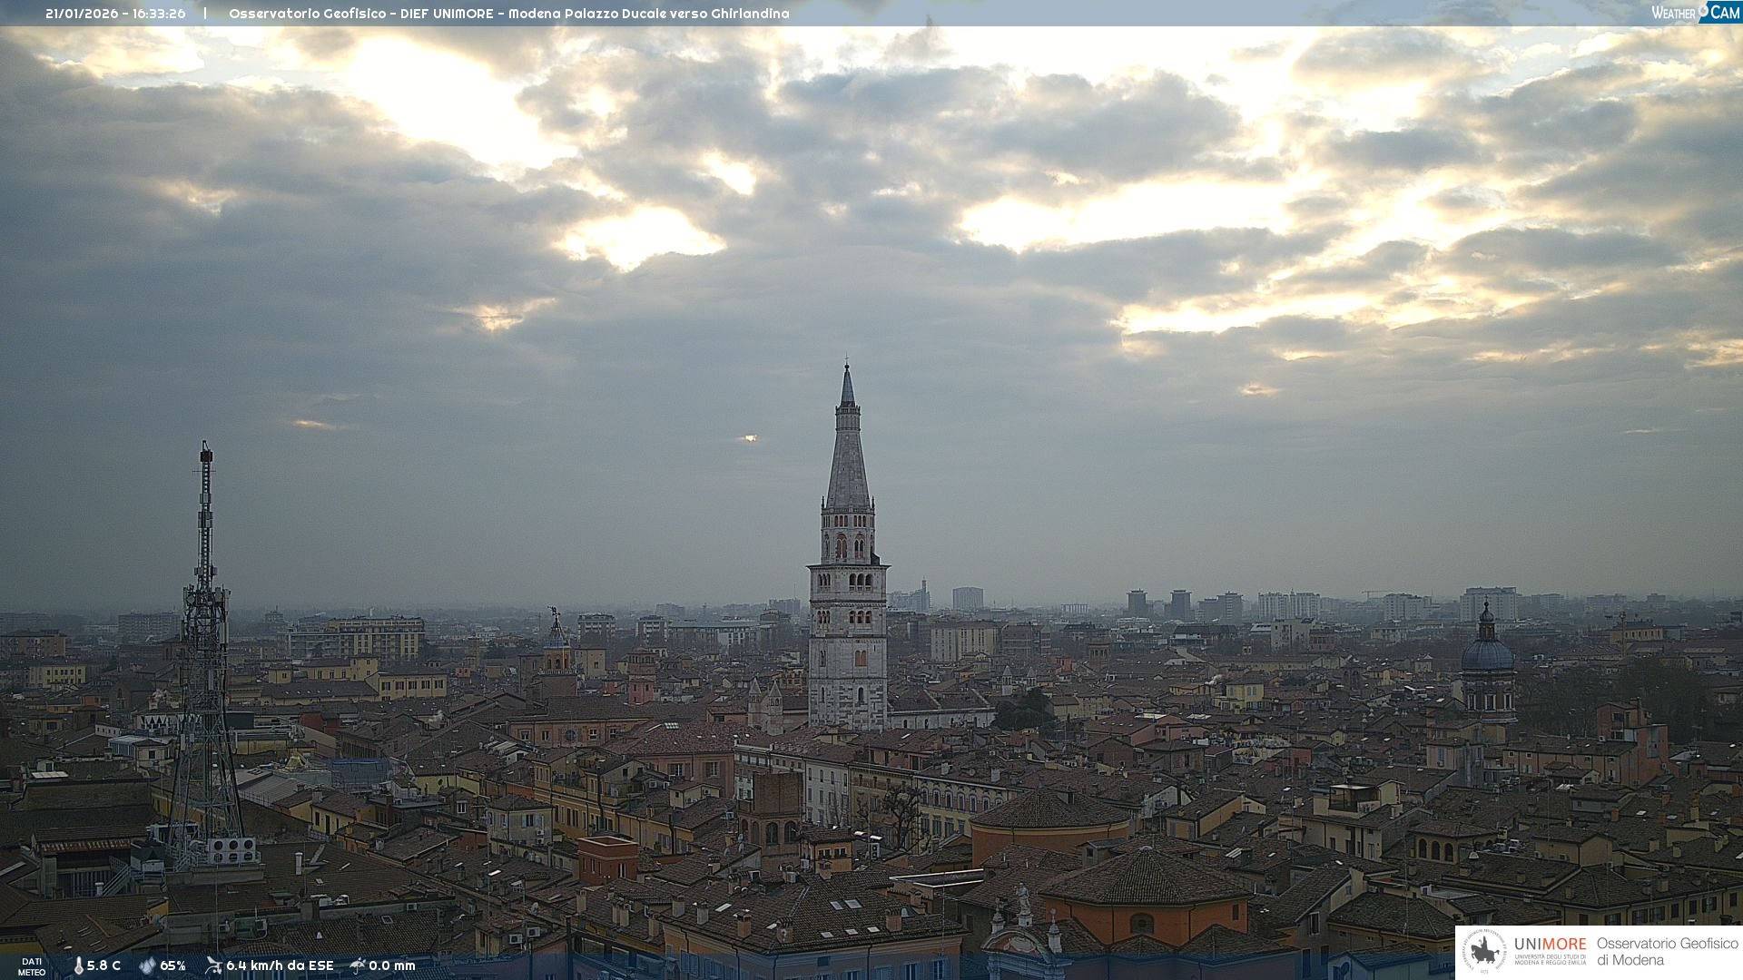Click the UNIMORE wordmark text
This screenshot has width=1743, height=980.
tap(1550, 944)
